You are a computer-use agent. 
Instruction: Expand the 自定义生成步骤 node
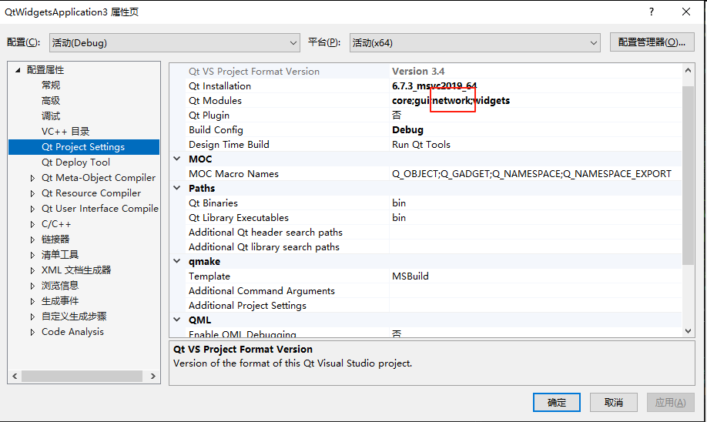pyautogui.click(x=32, y=316)
